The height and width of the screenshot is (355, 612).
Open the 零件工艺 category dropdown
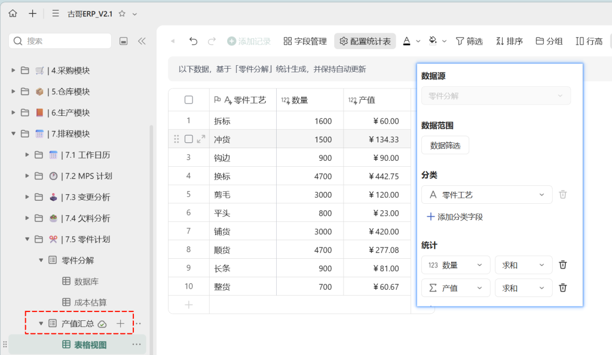coord(486,195)
